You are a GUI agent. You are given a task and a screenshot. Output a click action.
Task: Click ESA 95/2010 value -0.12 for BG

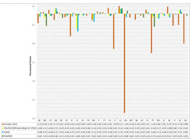(x=45, y=128)
